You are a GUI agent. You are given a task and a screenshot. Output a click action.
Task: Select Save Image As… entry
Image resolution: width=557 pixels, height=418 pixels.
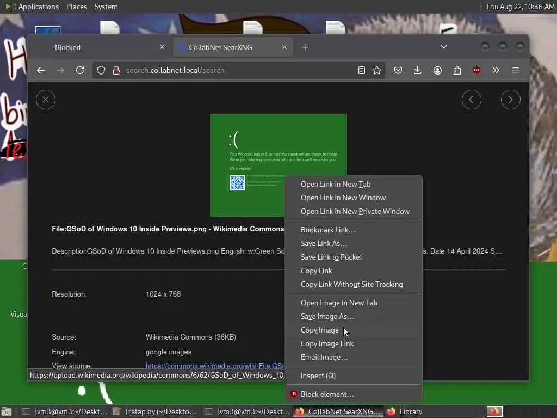(x=354, y=316)
